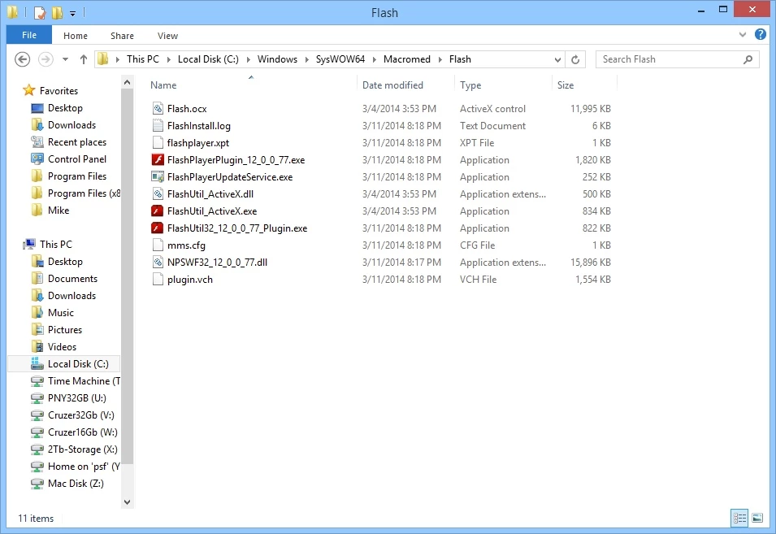Click the flashplayer.xpt file icon

pyautogui.click(x=158, y=142)
